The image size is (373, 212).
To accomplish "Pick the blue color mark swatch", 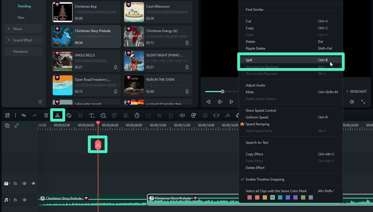I will pos(288,197).
